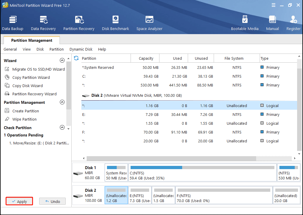The width and height of the screenshot is (303, 215).
Task: Open Migrate OS to SSD/HD Wizard link
Action: pos(38,69)
